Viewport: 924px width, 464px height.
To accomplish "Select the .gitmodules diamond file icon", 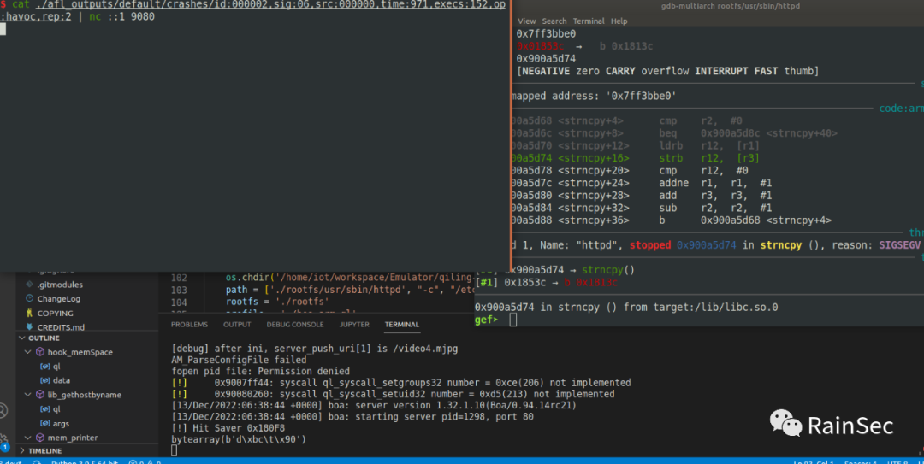I will tap(29, 285).
